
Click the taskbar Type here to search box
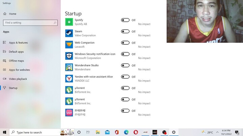42,132
